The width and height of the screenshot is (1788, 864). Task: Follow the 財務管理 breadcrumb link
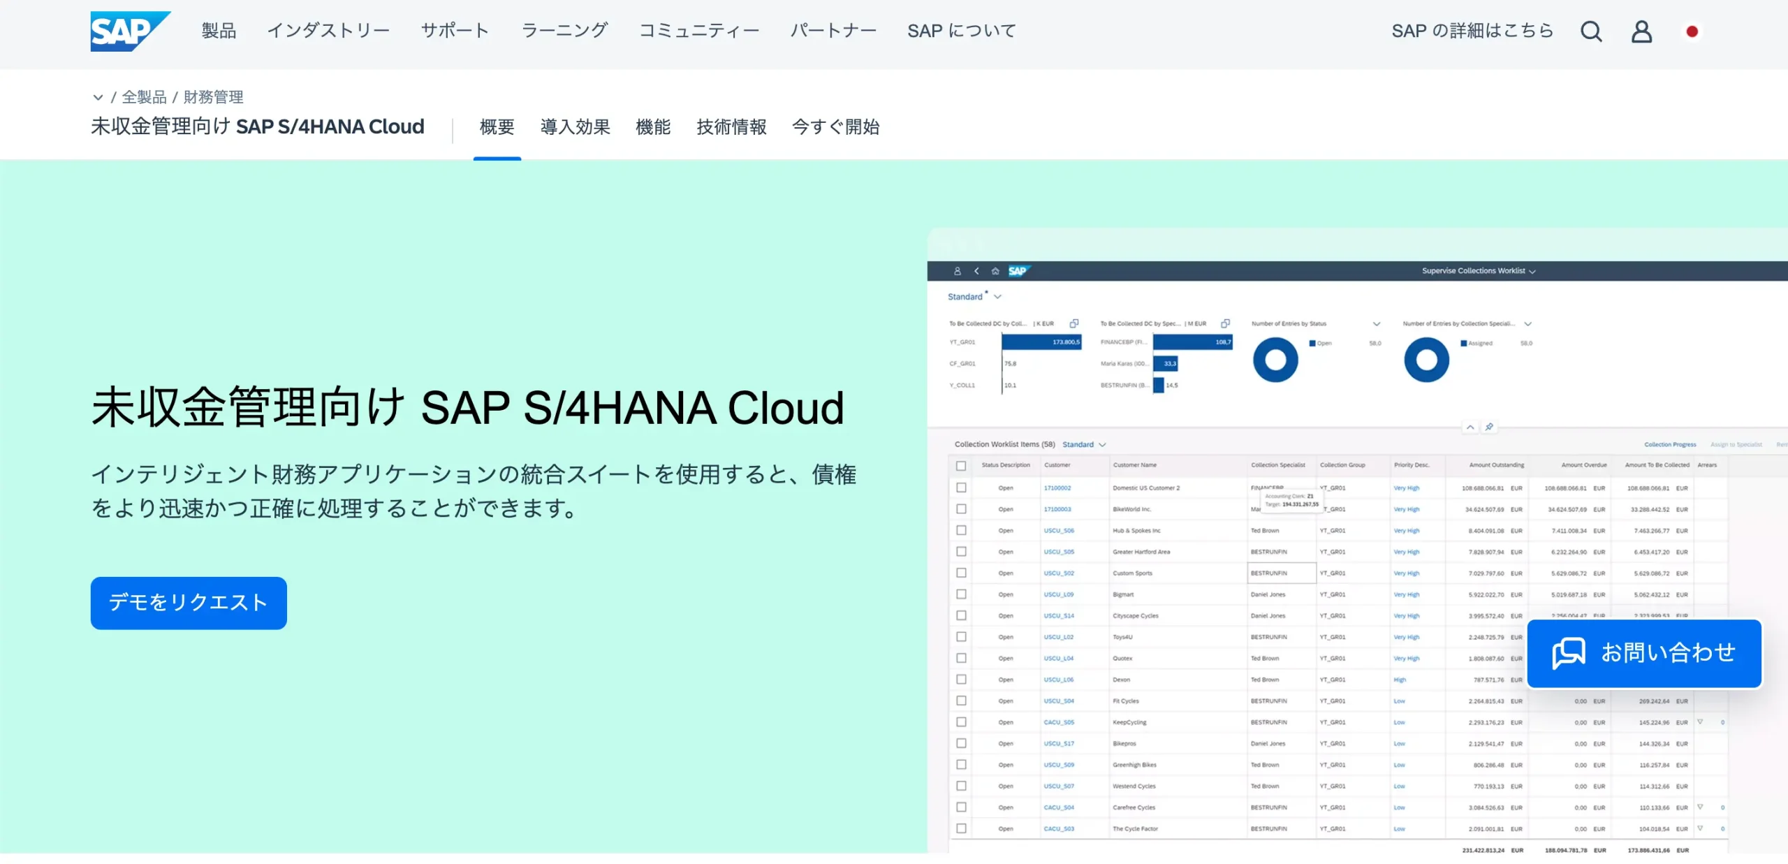click(x=214, y=96)
